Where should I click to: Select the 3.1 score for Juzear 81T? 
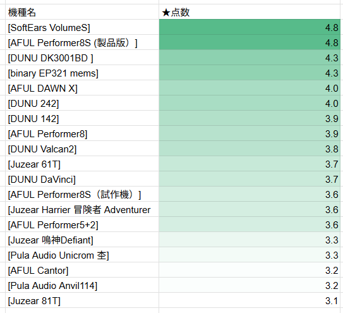(x=250, y=300)
